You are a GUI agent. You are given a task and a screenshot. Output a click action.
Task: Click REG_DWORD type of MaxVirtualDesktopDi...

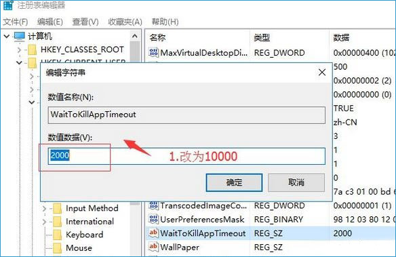(x=279, y=53)
